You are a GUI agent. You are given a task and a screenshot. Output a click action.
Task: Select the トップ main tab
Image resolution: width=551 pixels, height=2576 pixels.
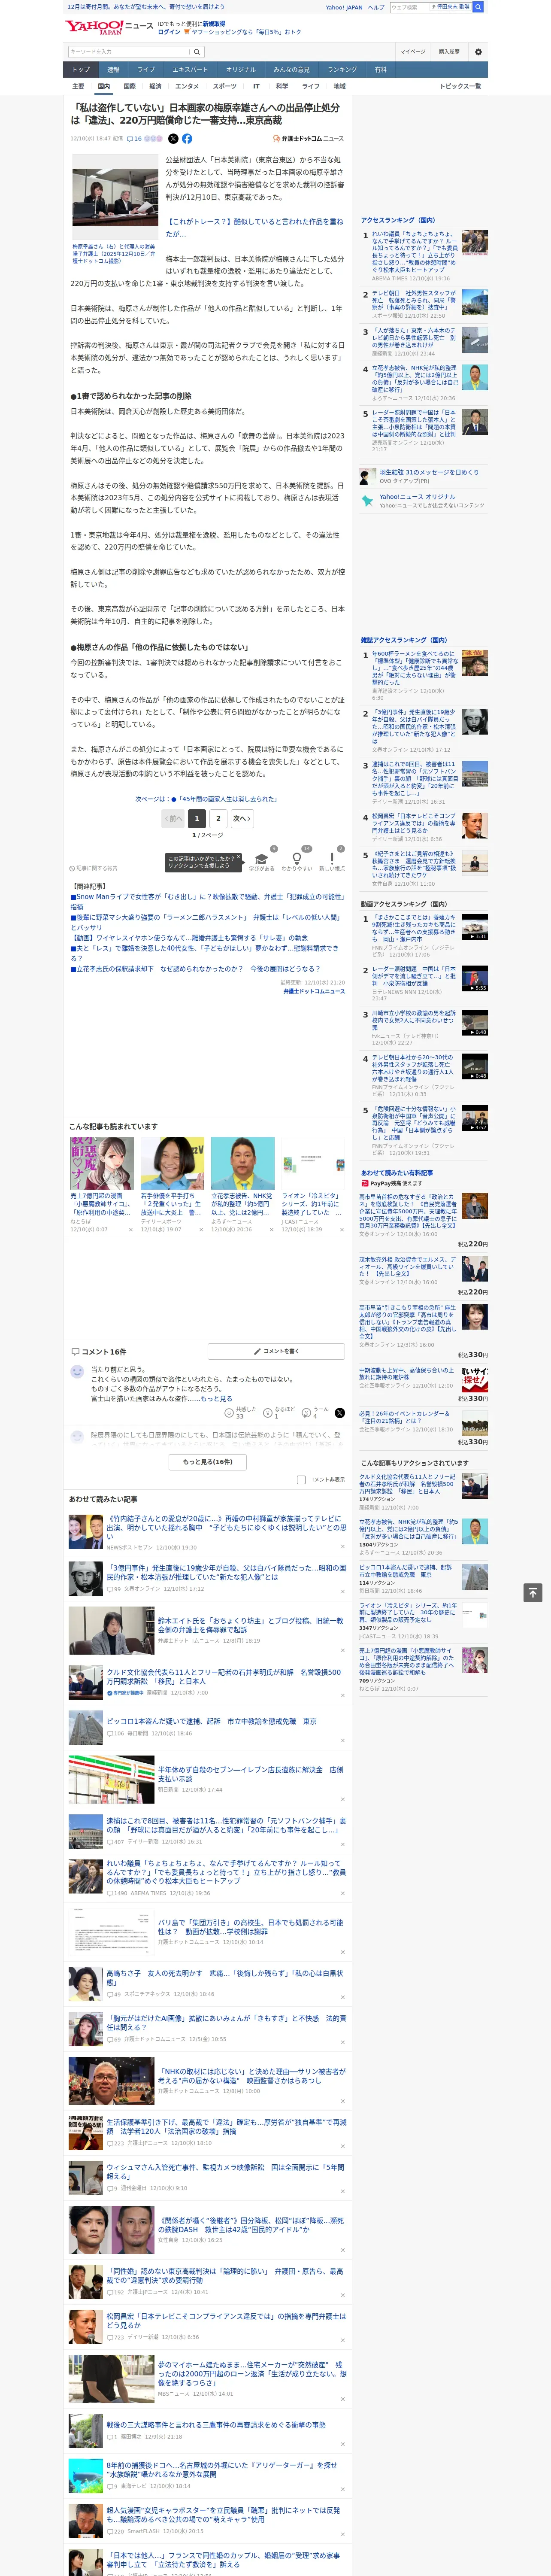[x=81, y=70]
